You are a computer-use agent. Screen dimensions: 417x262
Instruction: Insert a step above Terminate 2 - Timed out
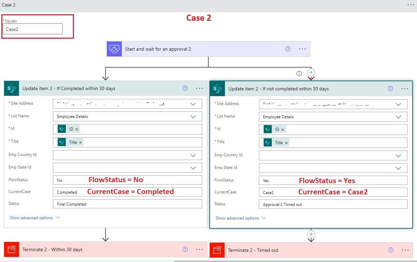tap(311, 234)
